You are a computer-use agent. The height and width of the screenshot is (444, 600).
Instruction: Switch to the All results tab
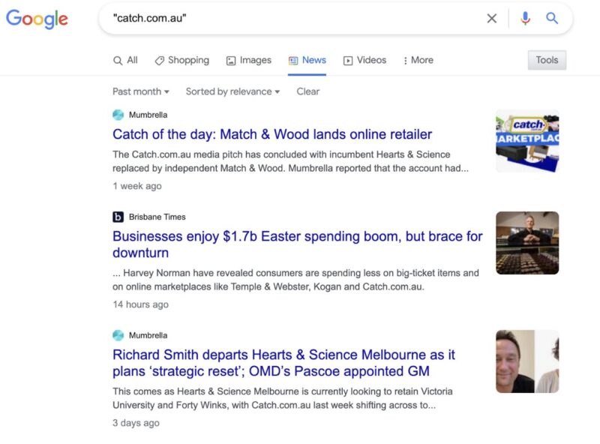tap(125, 60)
